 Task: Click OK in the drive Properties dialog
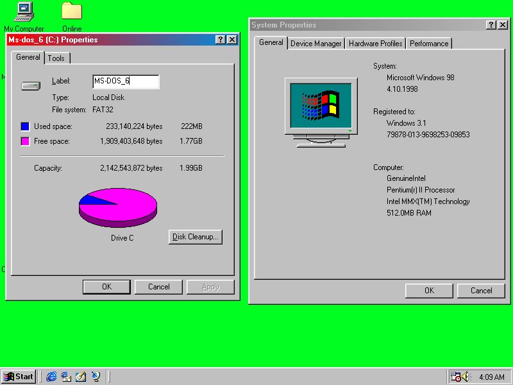pos(106,287)
